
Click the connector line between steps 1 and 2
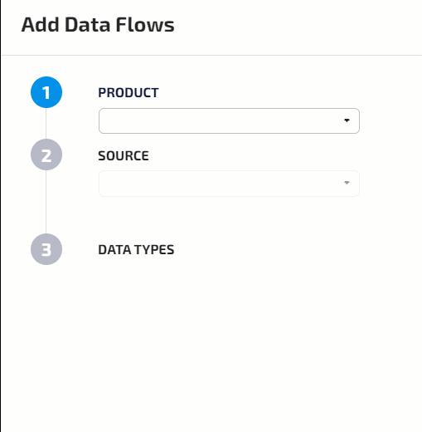(x=46, y=124)
